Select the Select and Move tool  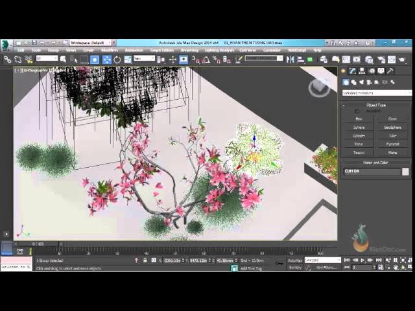pyautogui.click(x=106, y=60)
